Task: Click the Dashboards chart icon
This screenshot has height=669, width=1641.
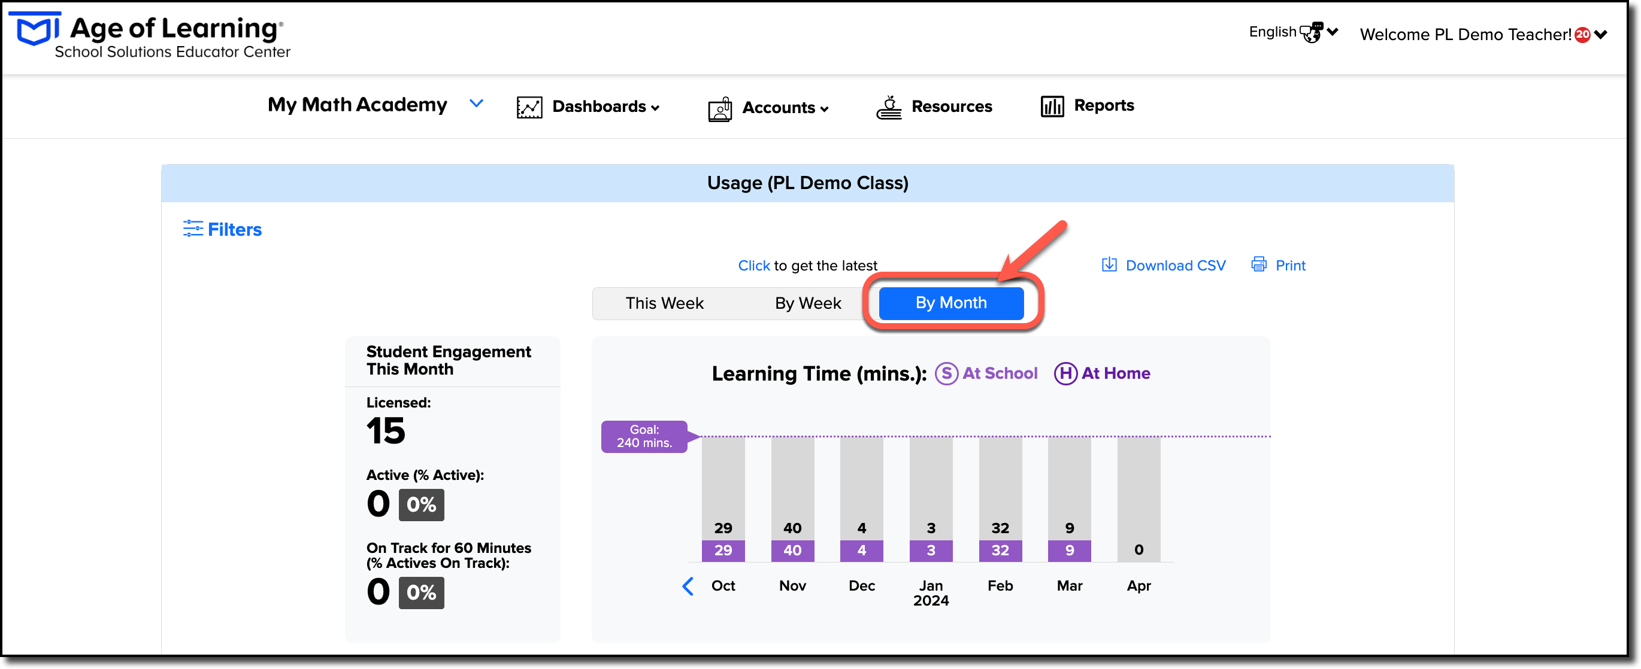Action: pos(529,107)
